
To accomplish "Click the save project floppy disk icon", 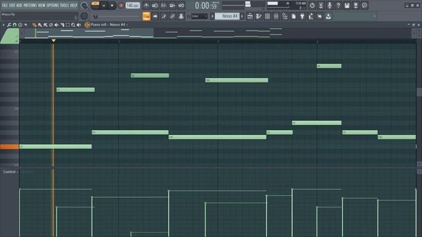I will (347, 5).
